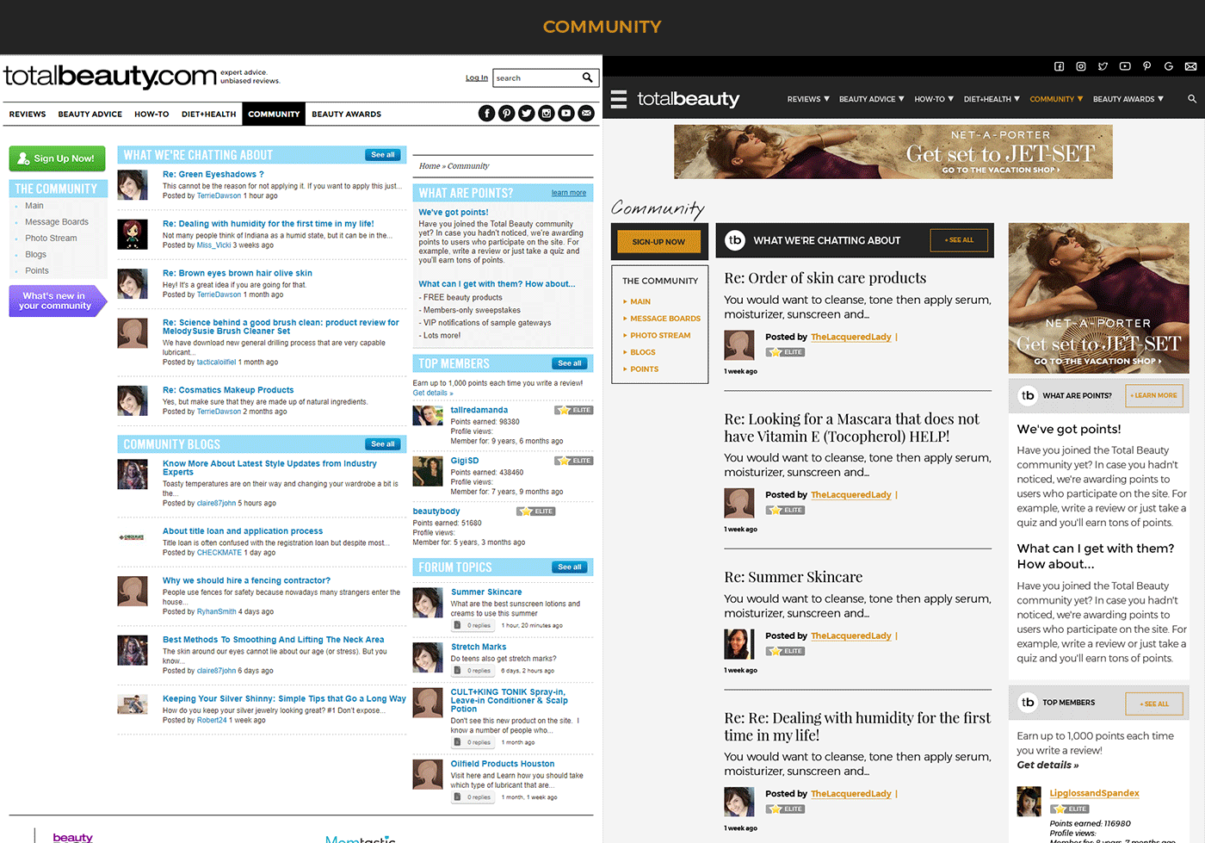Open Facebook icon in dark top bar
Screen dimensions: 1205x843
tap(1060, 66)
